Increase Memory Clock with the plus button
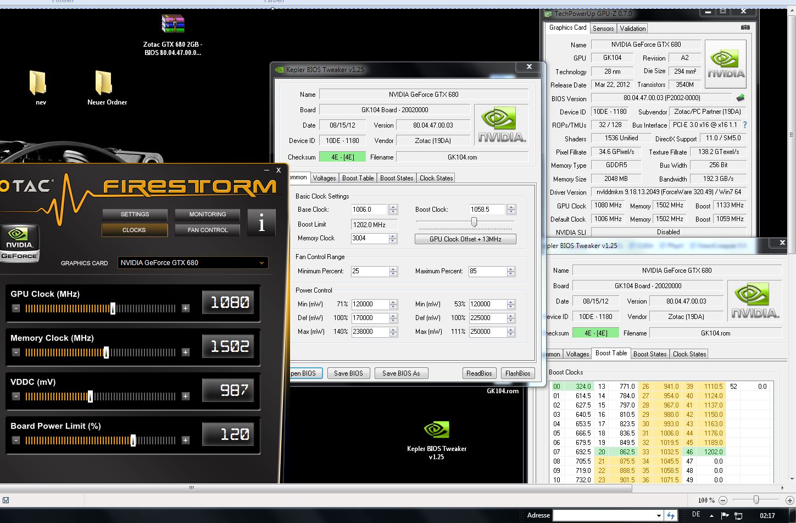 [x=186, y=352]
